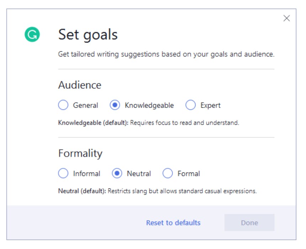Image resolution: width=306 pixels, height=249 pixels.
Task: Pick the Informal formality radio button
Action: pyautogui.click(x=63, y=174)
